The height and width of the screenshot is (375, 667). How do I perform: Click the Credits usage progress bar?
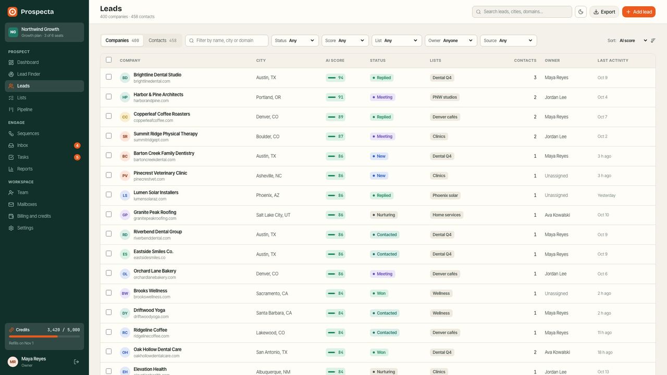point(44,336)
